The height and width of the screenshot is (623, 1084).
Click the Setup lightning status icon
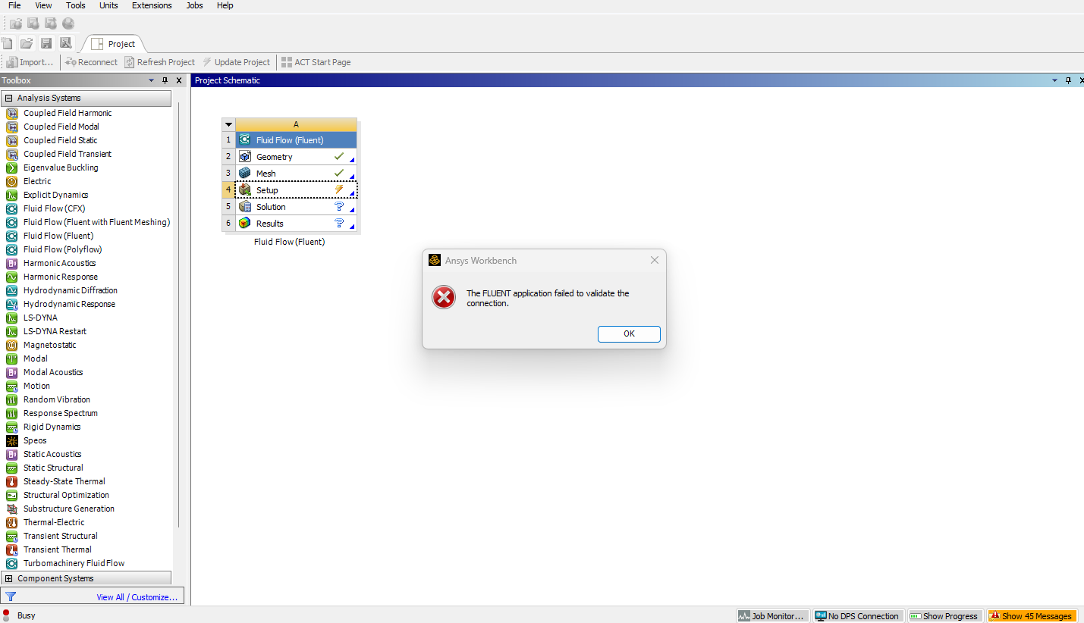pyautogui.click(x=339, y=189)
